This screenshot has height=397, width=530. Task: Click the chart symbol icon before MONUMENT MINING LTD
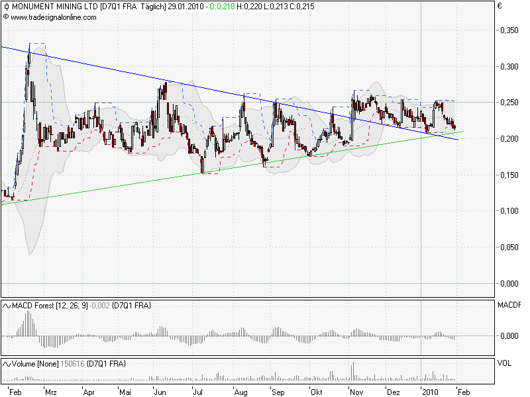[7, 6]
